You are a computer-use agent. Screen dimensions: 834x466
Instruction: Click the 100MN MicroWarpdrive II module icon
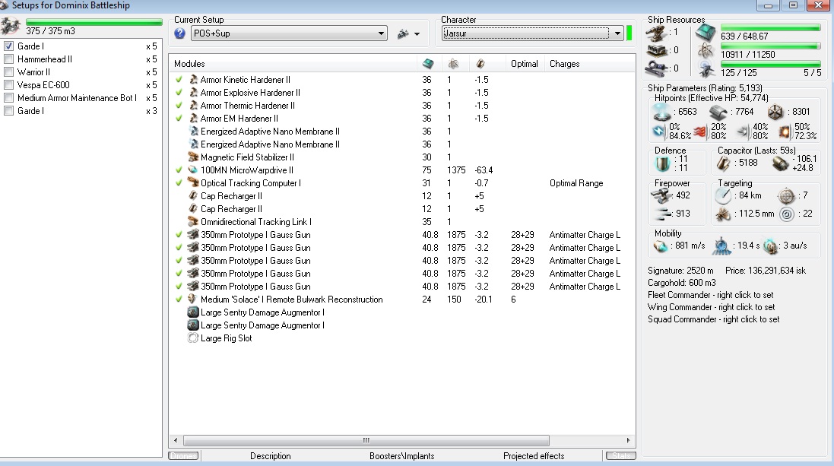pyautogui.click(x=193, y=170)
